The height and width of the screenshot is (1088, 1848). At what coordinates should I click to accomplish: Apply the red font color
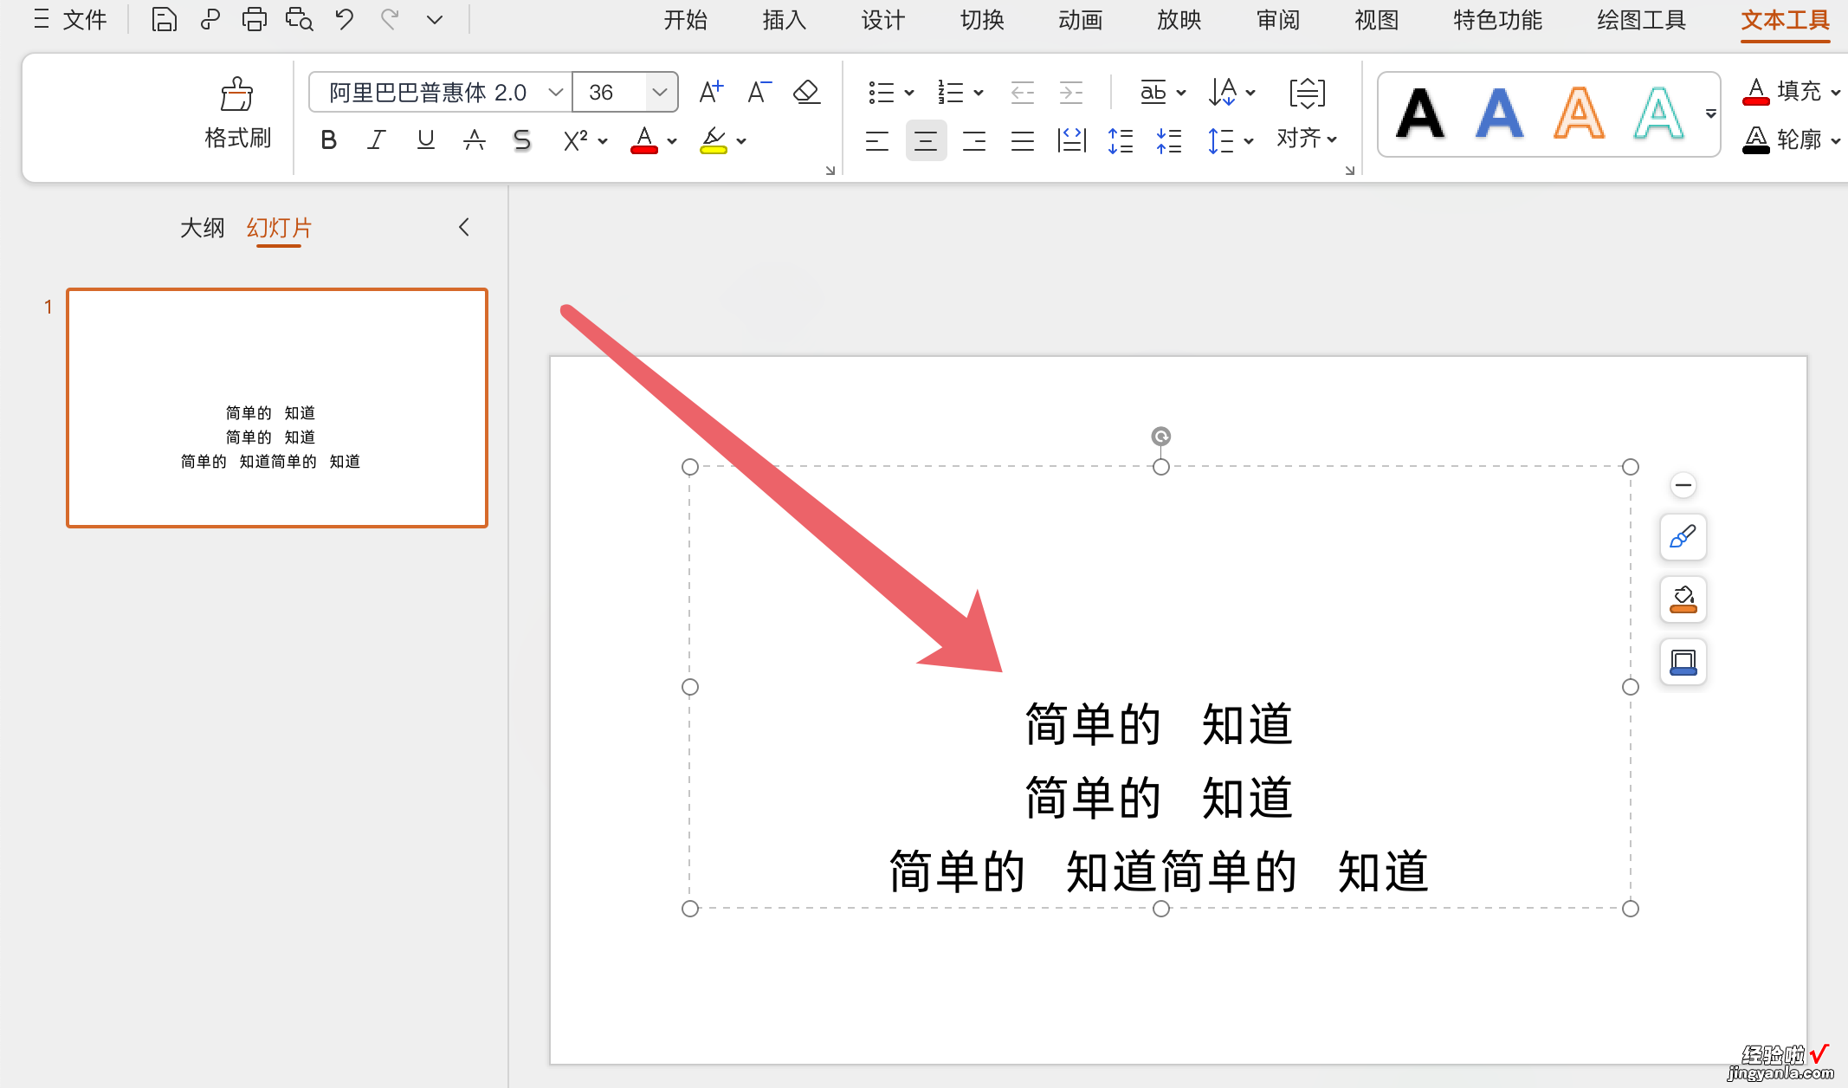(x=644, y=139)
